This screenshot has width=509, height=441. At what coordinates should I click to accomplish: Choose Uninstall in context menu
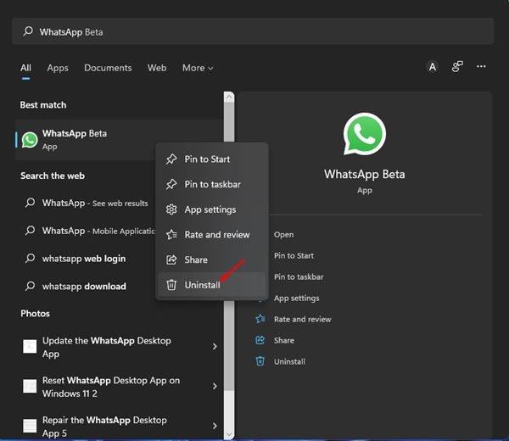point(211,285)
